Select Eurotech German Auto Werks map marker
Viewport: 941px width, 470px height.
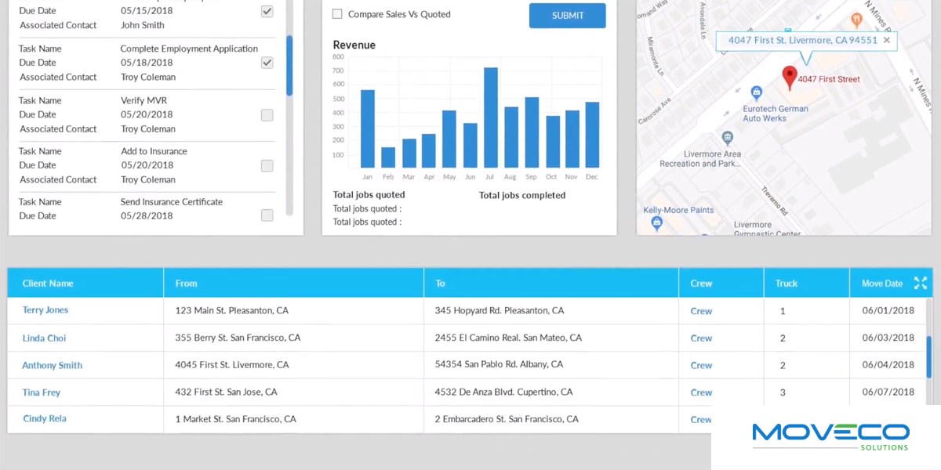[756, 92]
